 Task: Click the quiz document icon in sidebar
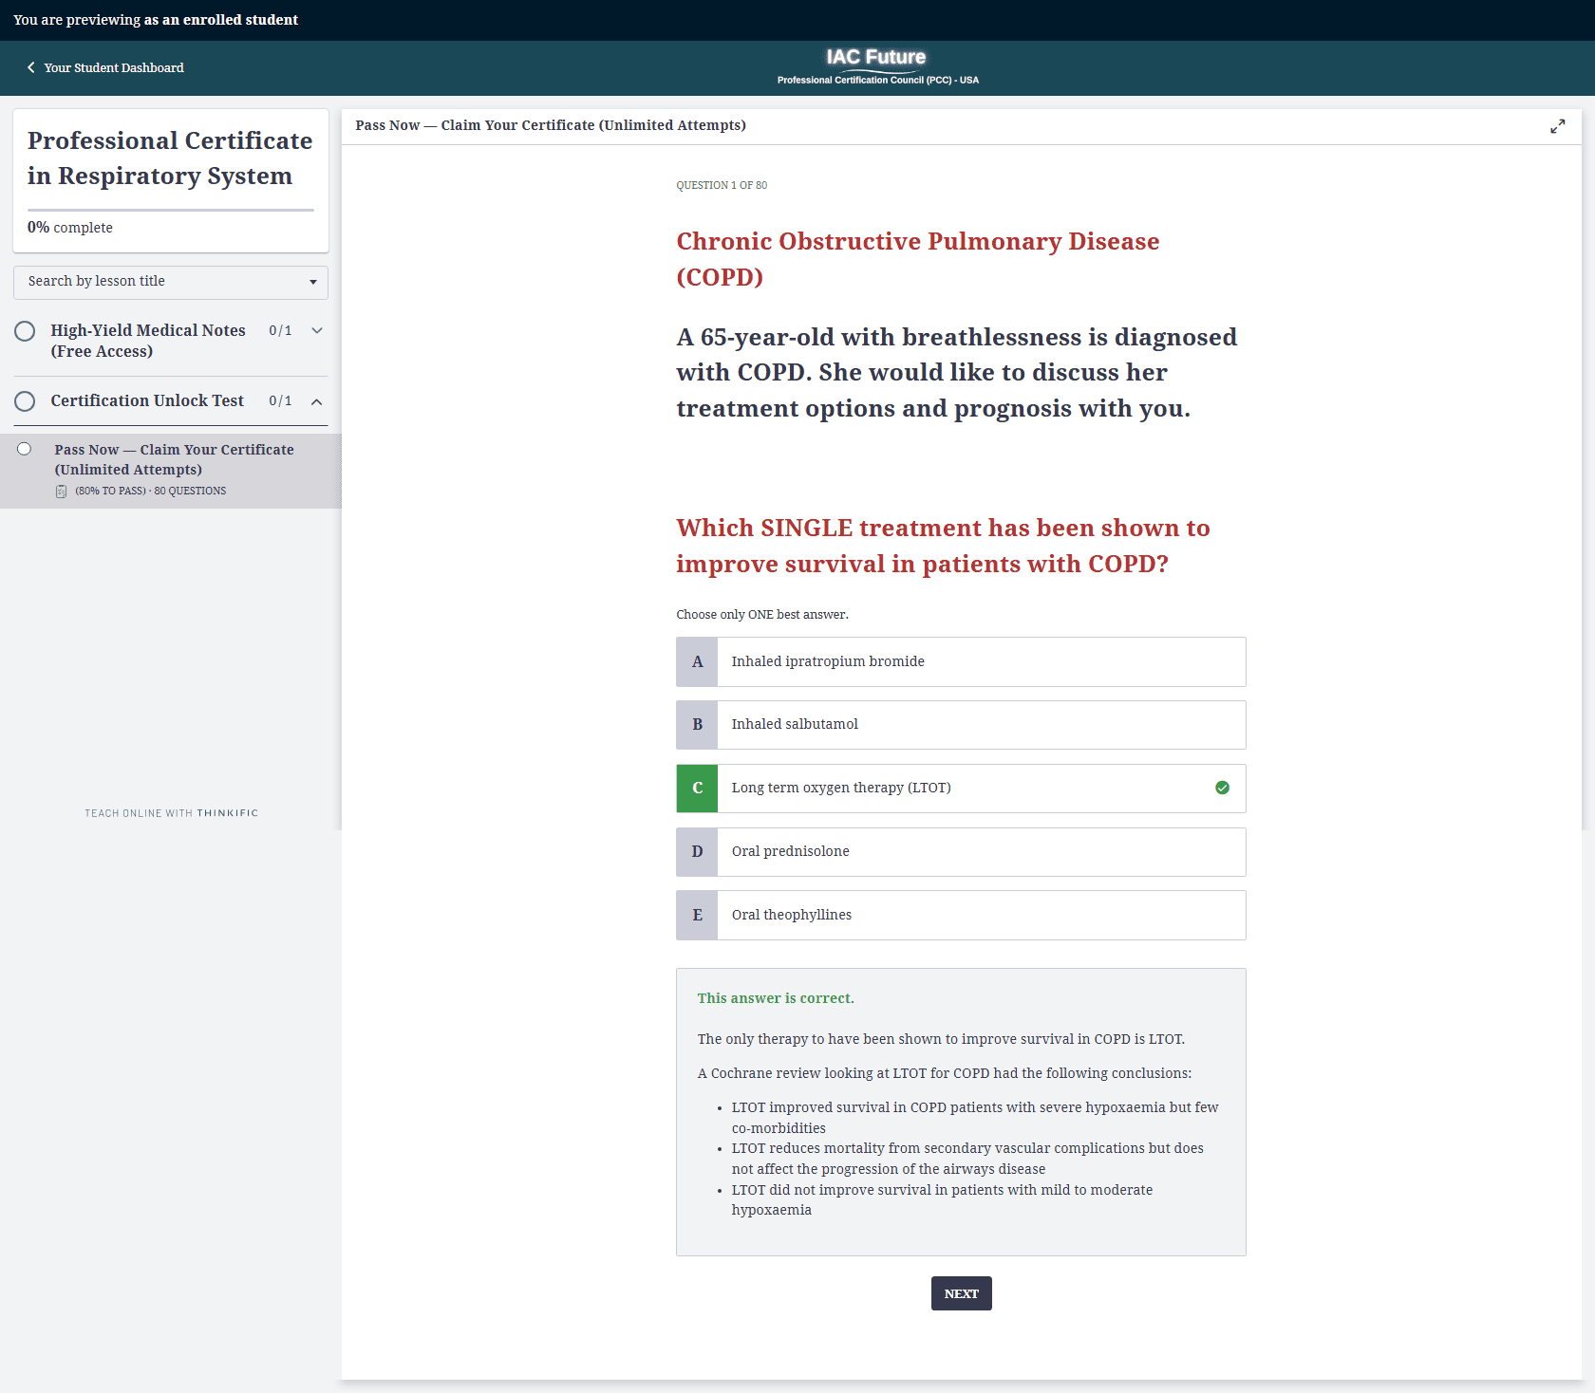click(62, 492)
